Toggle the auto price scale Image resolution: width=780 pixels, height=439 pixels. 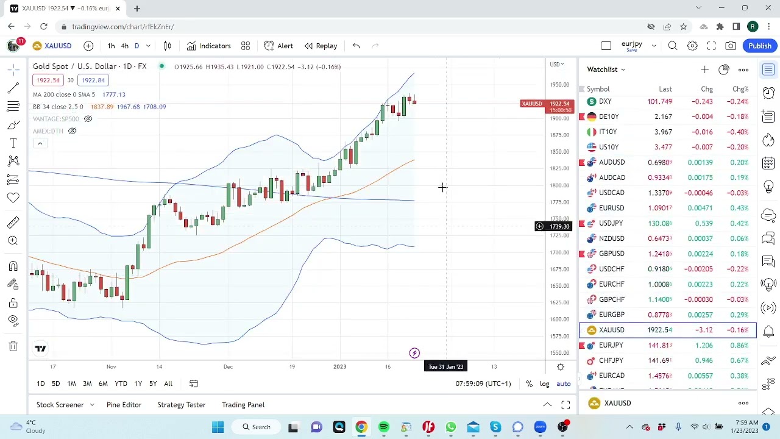[564, 384]
